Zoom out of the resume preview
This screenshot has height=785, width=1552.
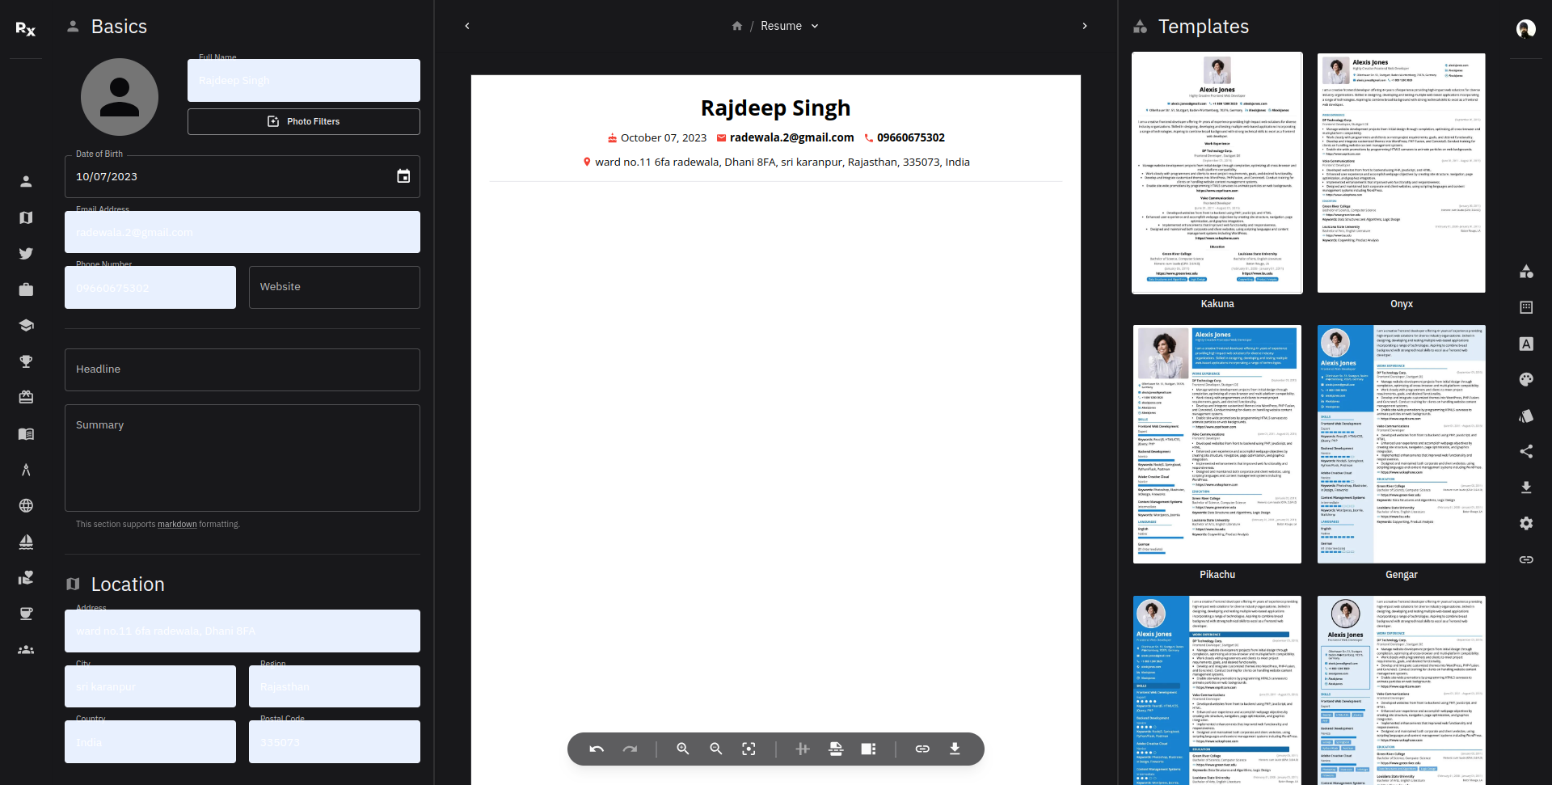[x=716, y=749]
